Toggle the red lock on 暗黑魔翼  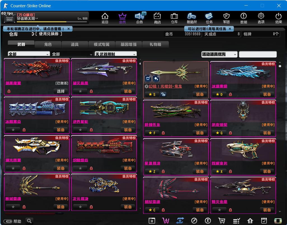(9, 91)
